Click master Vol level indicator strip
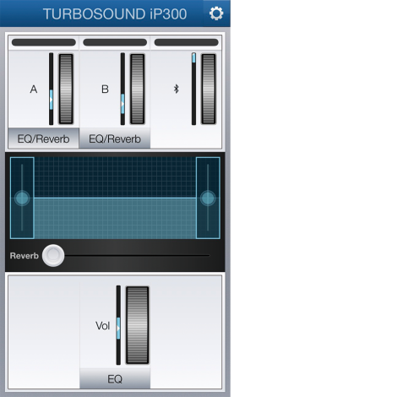Image resolution: width=419 pixels, height=397 pixels. pos(118,325)
